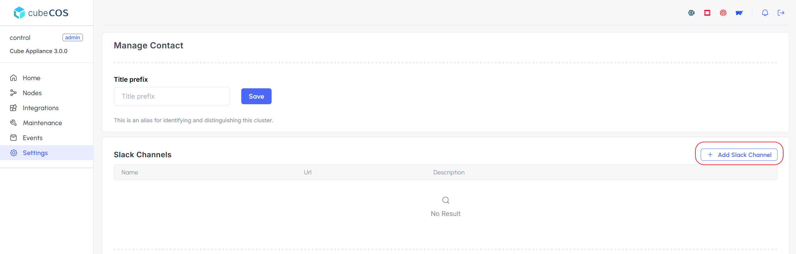The height and width of the screenshot is (254, 796).
Task: Select Settings in the sidebar
Action: point(47,153)
